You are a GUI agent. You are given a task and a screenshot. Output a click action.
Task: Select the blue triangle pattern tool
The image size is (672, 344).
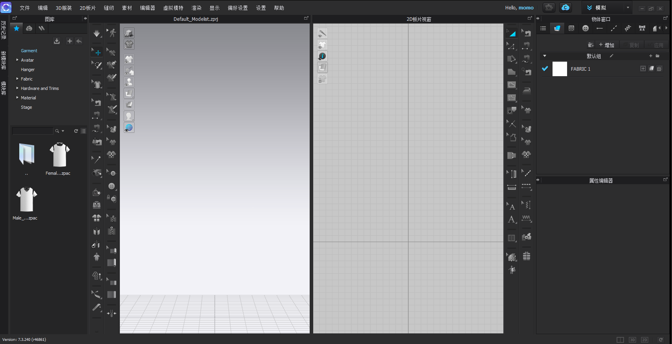pos(512,33)
